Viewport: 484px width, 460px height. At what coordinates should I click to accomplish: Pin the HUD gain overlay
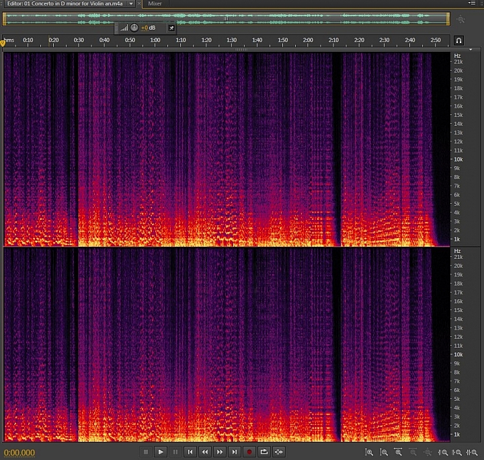171,28
